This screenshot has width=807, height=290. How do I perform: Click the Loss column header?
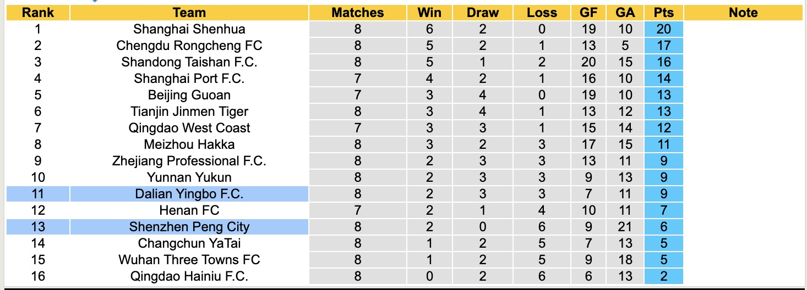tap(542, 13)
